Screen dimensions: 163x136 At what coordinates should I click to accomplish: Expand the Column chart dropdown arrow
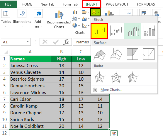79,12
